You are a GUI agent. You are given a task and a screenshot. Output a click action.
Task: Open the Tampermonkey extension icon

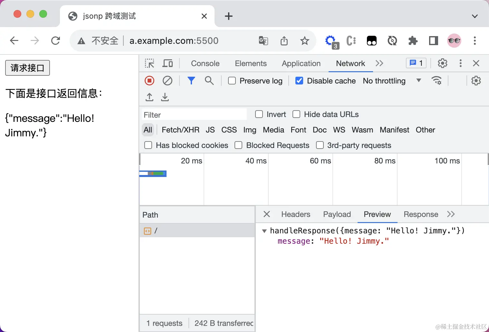pyautogui.click(x=372, y=41)
